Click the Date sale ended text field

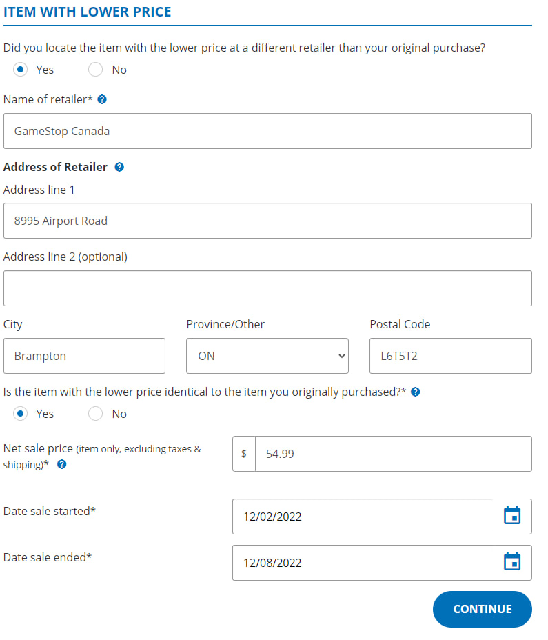(x=365, y=563)
